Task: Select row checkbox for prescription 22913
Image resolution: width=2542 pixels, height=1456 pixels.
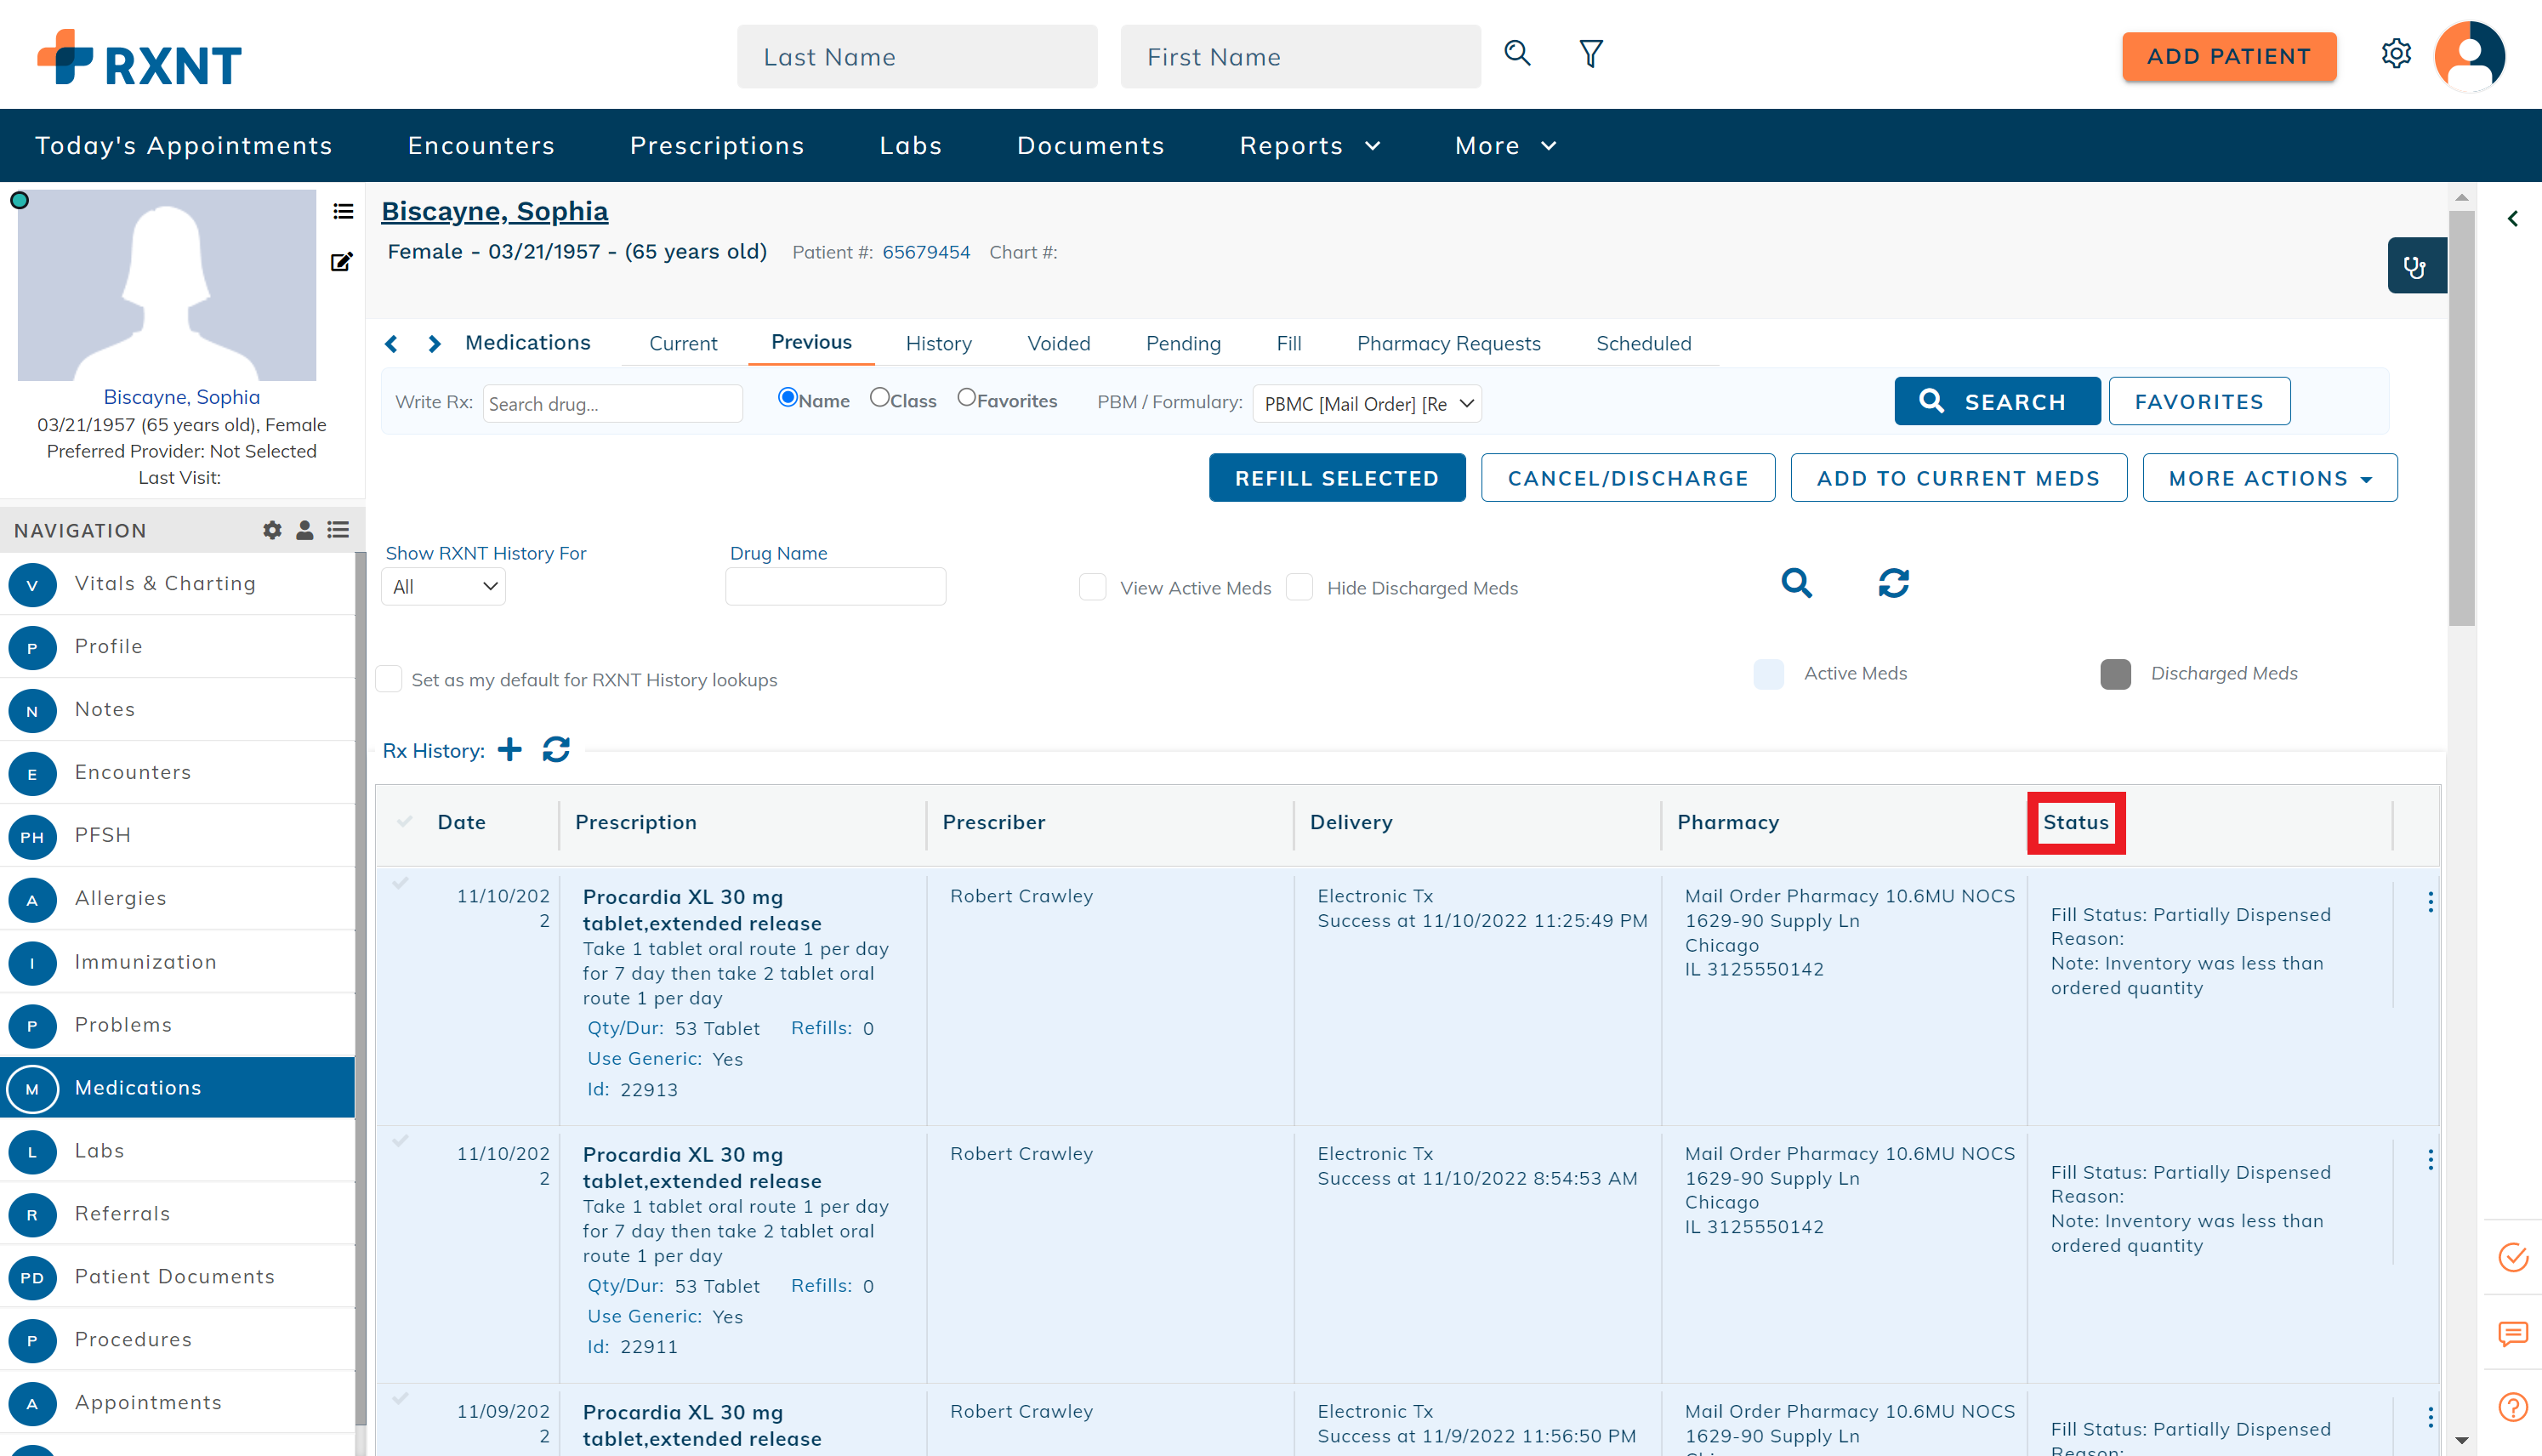Action: pyautogui.click(x=401, y=883)
